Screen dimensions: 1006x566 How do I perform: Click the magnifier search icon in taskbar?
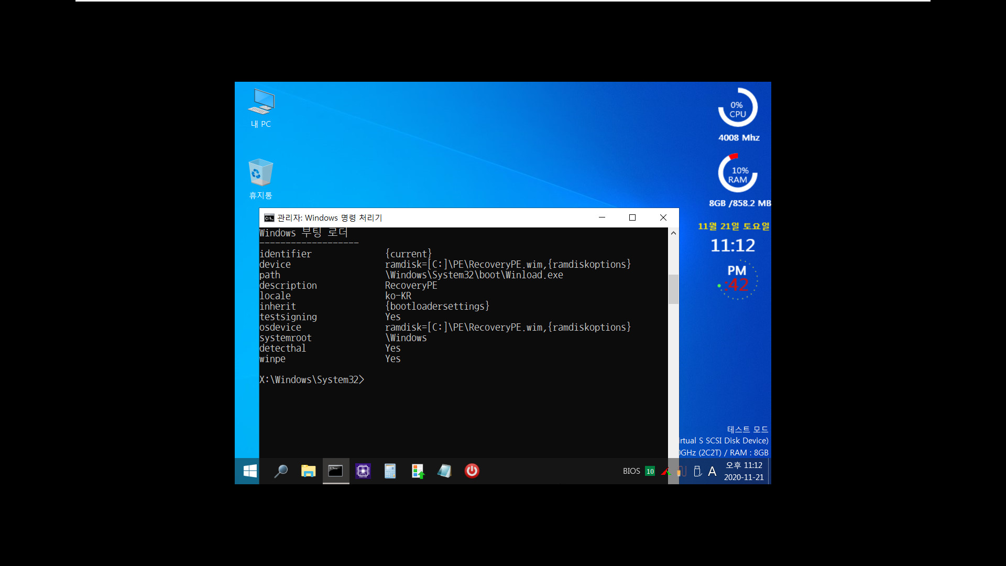(281, 471)
